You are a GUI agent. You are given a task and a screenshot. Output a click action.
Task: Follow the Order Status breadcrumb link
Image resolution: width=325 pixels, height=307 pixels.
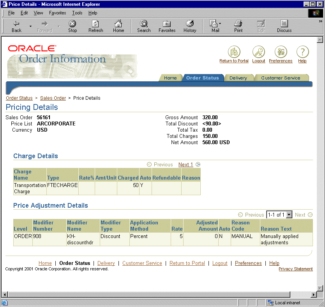pyautogui.click(x=19, y=98)
